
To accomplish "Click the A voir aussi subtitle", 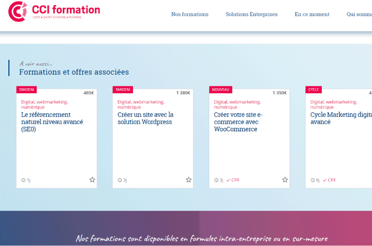I will coord(36,64).
